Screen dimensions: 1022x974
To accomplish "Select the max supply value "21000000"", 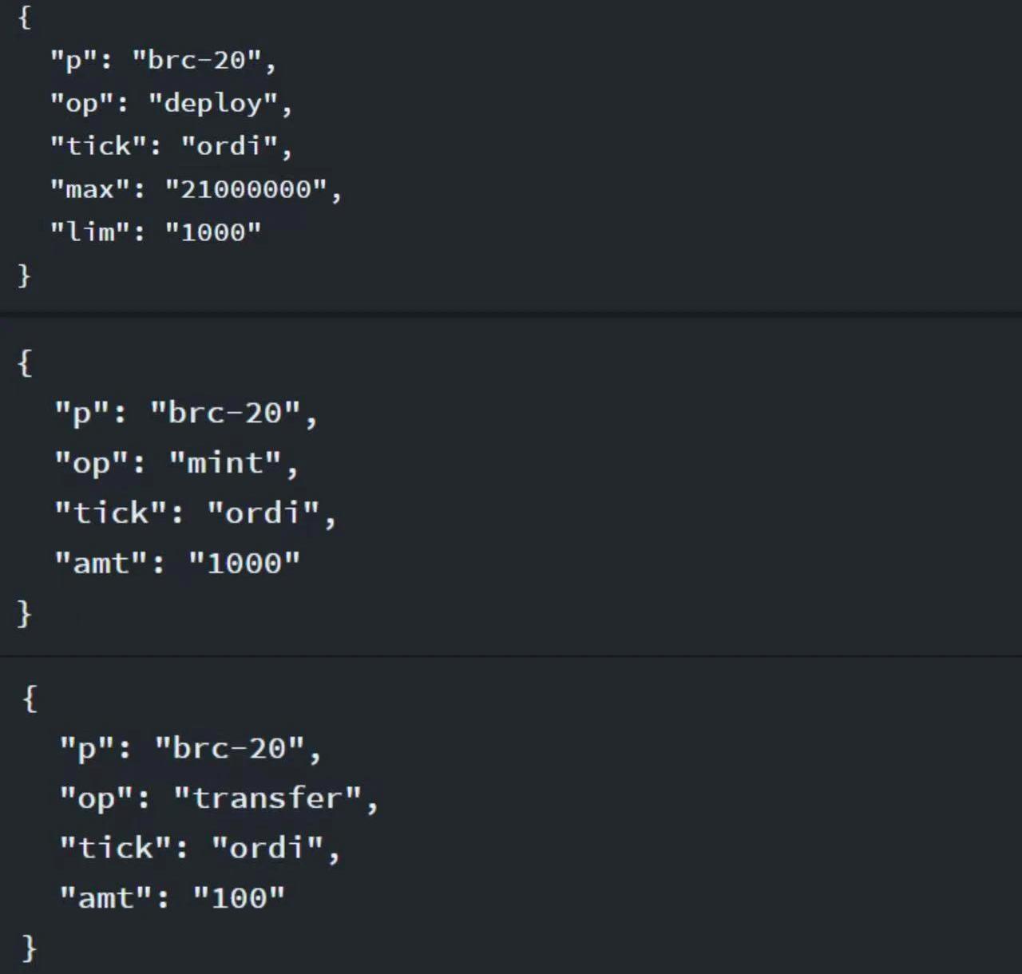I will coord(245,189).
